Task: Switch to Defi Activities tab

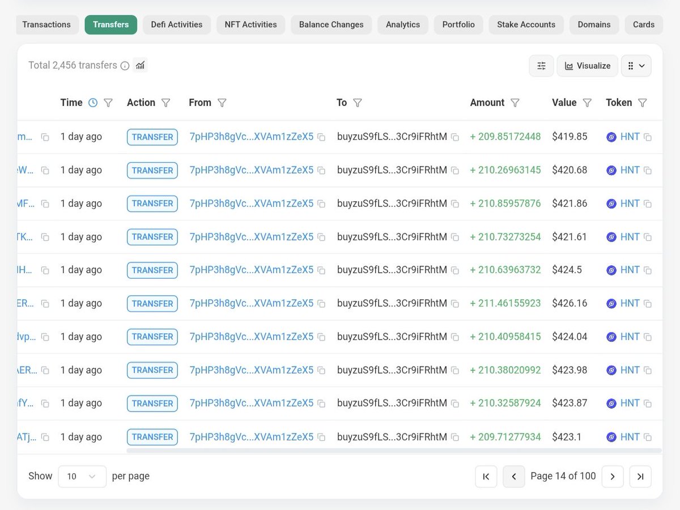Action: click(x=177, y=25)
